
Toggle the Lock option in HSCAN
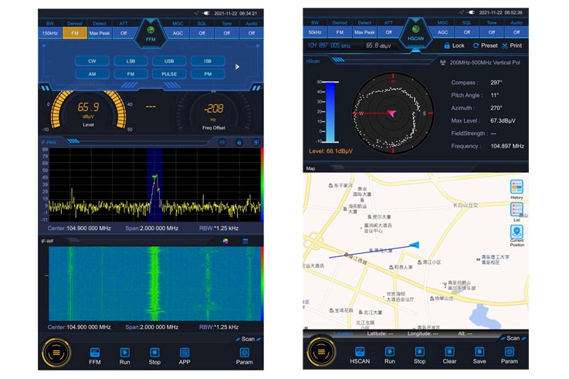click(x=453, y=46)
